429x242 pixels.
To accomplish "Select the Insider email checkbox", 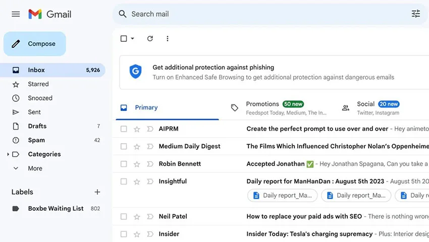I will click(124, 234).
